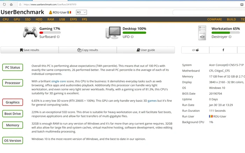
Task: Click the workstation tower icon
Action: tap(202, 33)
